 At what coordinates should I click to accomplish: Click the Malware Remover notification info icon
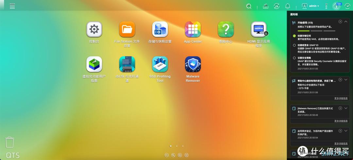(294, 109)
